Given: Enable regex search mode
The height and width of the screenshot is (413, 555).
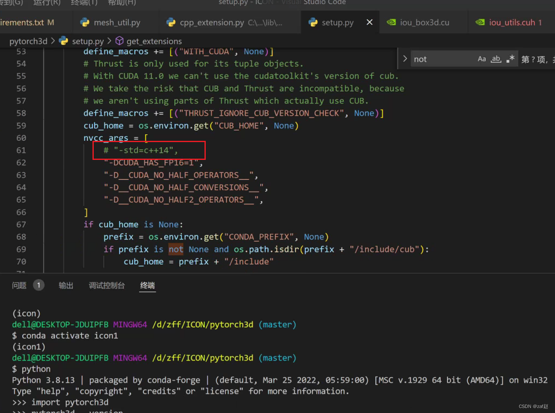Looking at the screenshot, I should pos(510,58).
